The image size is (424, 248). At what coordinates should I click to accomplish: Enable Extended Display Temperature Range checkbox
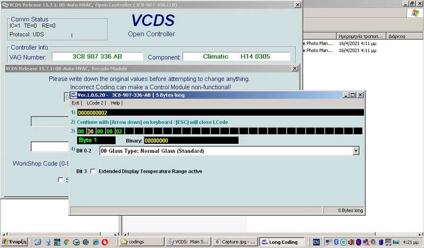[93, 171]
